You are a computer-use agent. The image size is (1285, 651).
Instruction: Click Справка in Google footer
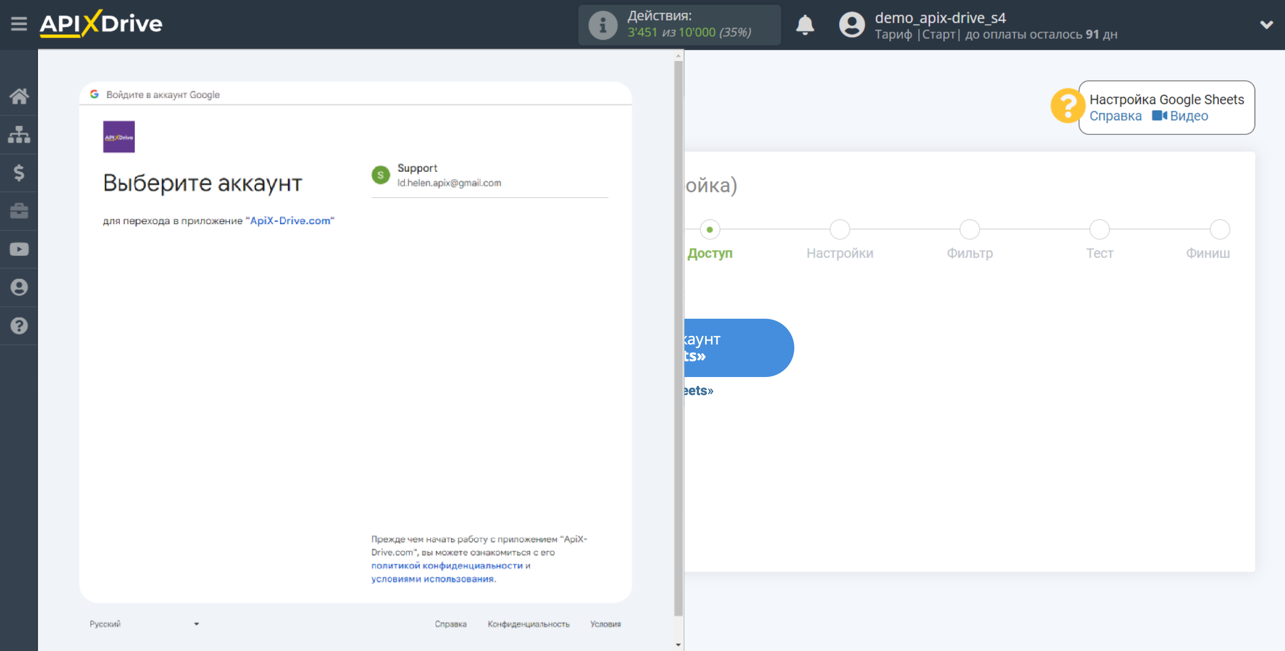pos(450,624)
